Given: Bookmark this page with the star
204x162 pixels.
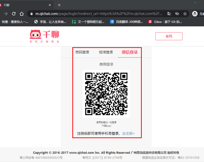Looking at the screenshot, I should 185,14.
